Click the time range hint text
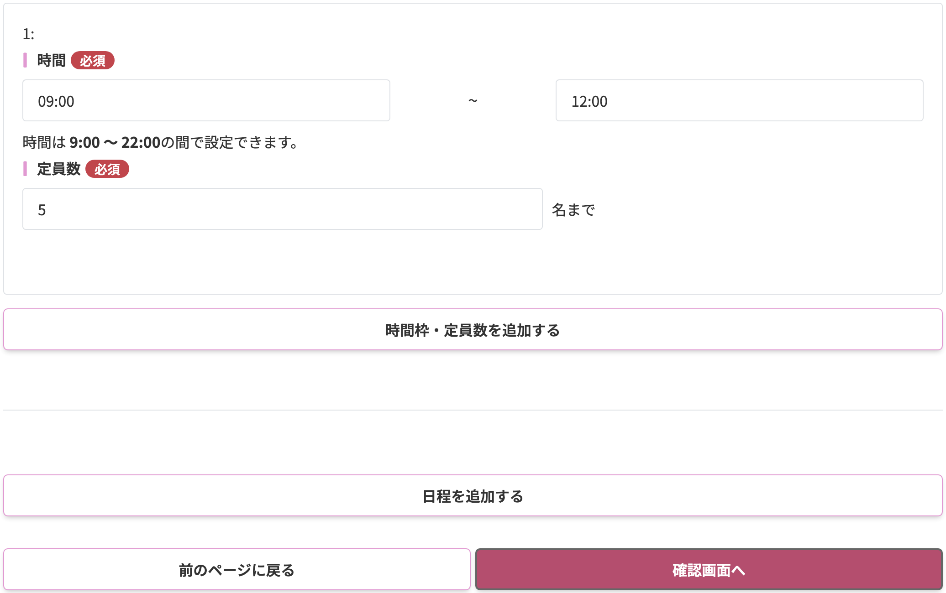The image size is (946, 593). coord(160,142)
